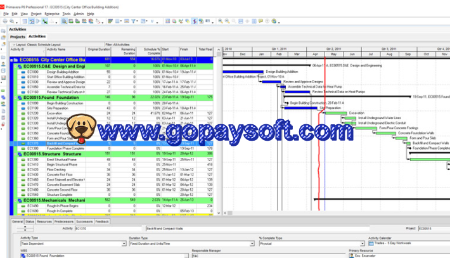
Task: Click the Level Resources toolbar icon
Action: [x=181, y=22]
